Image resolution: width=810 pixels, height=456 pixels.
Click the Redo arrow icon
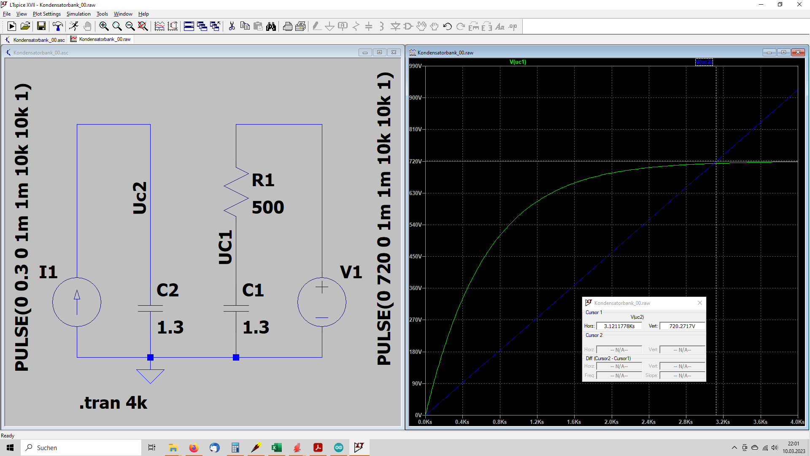[x=460, y=26]
